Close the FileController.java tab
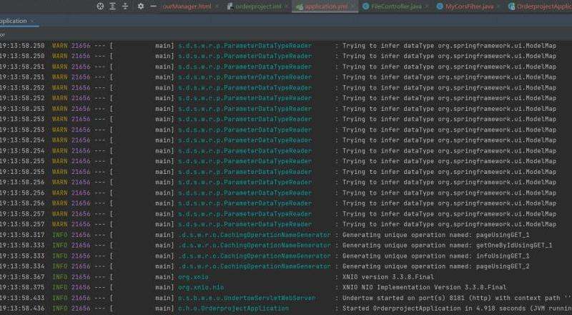 pyautogui.click(x=426, y=6)
